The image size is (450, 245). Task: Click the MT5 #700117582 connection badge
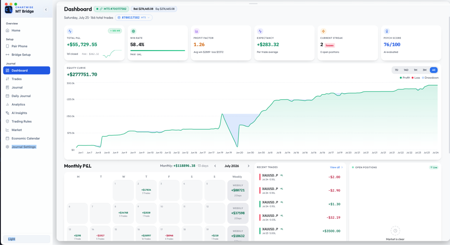point(112,9)
